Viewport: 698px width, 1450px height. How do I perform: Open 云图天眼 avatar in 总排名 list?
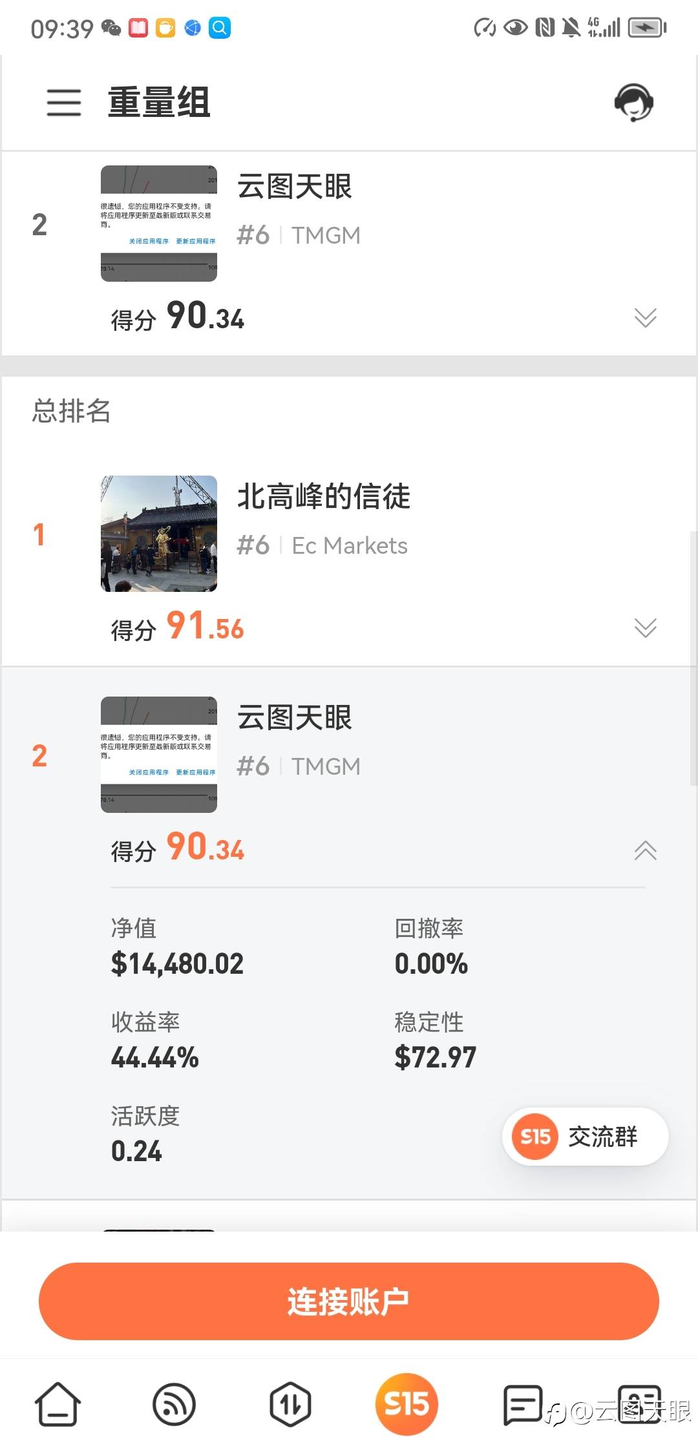[x=159, y=754]
